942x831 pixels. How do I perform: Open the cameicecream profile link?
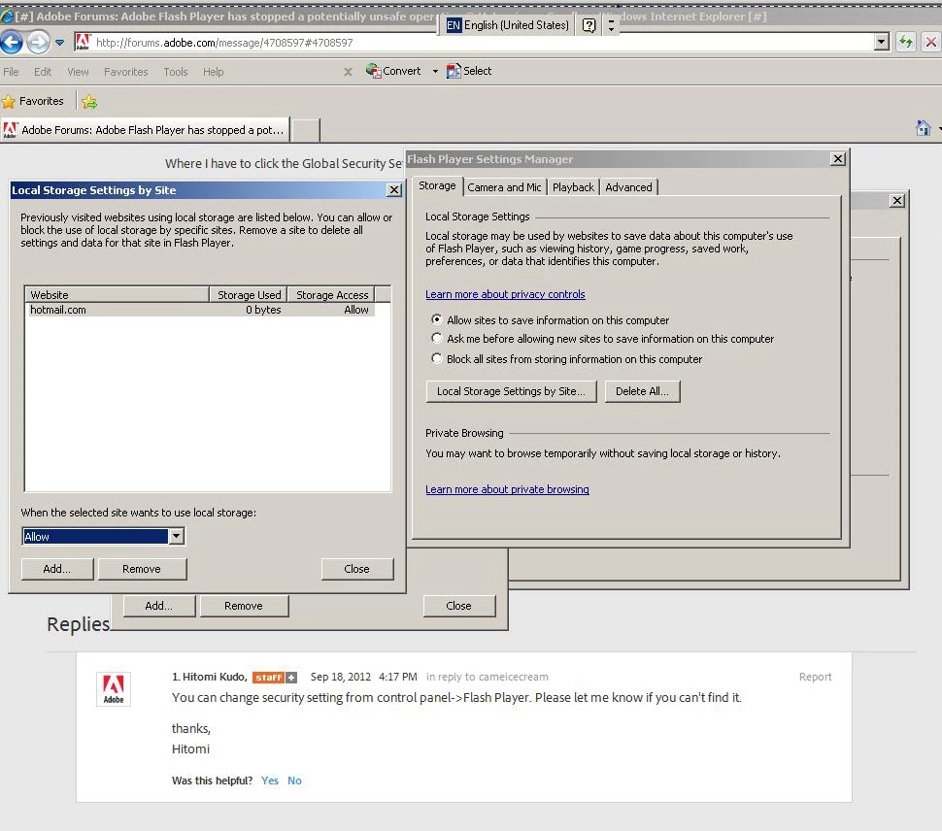(514, 678)
